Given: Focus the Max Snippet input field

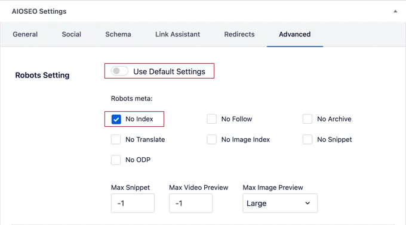Looking at the screenshot, I should pyautogui.click(x=133, y=204).
